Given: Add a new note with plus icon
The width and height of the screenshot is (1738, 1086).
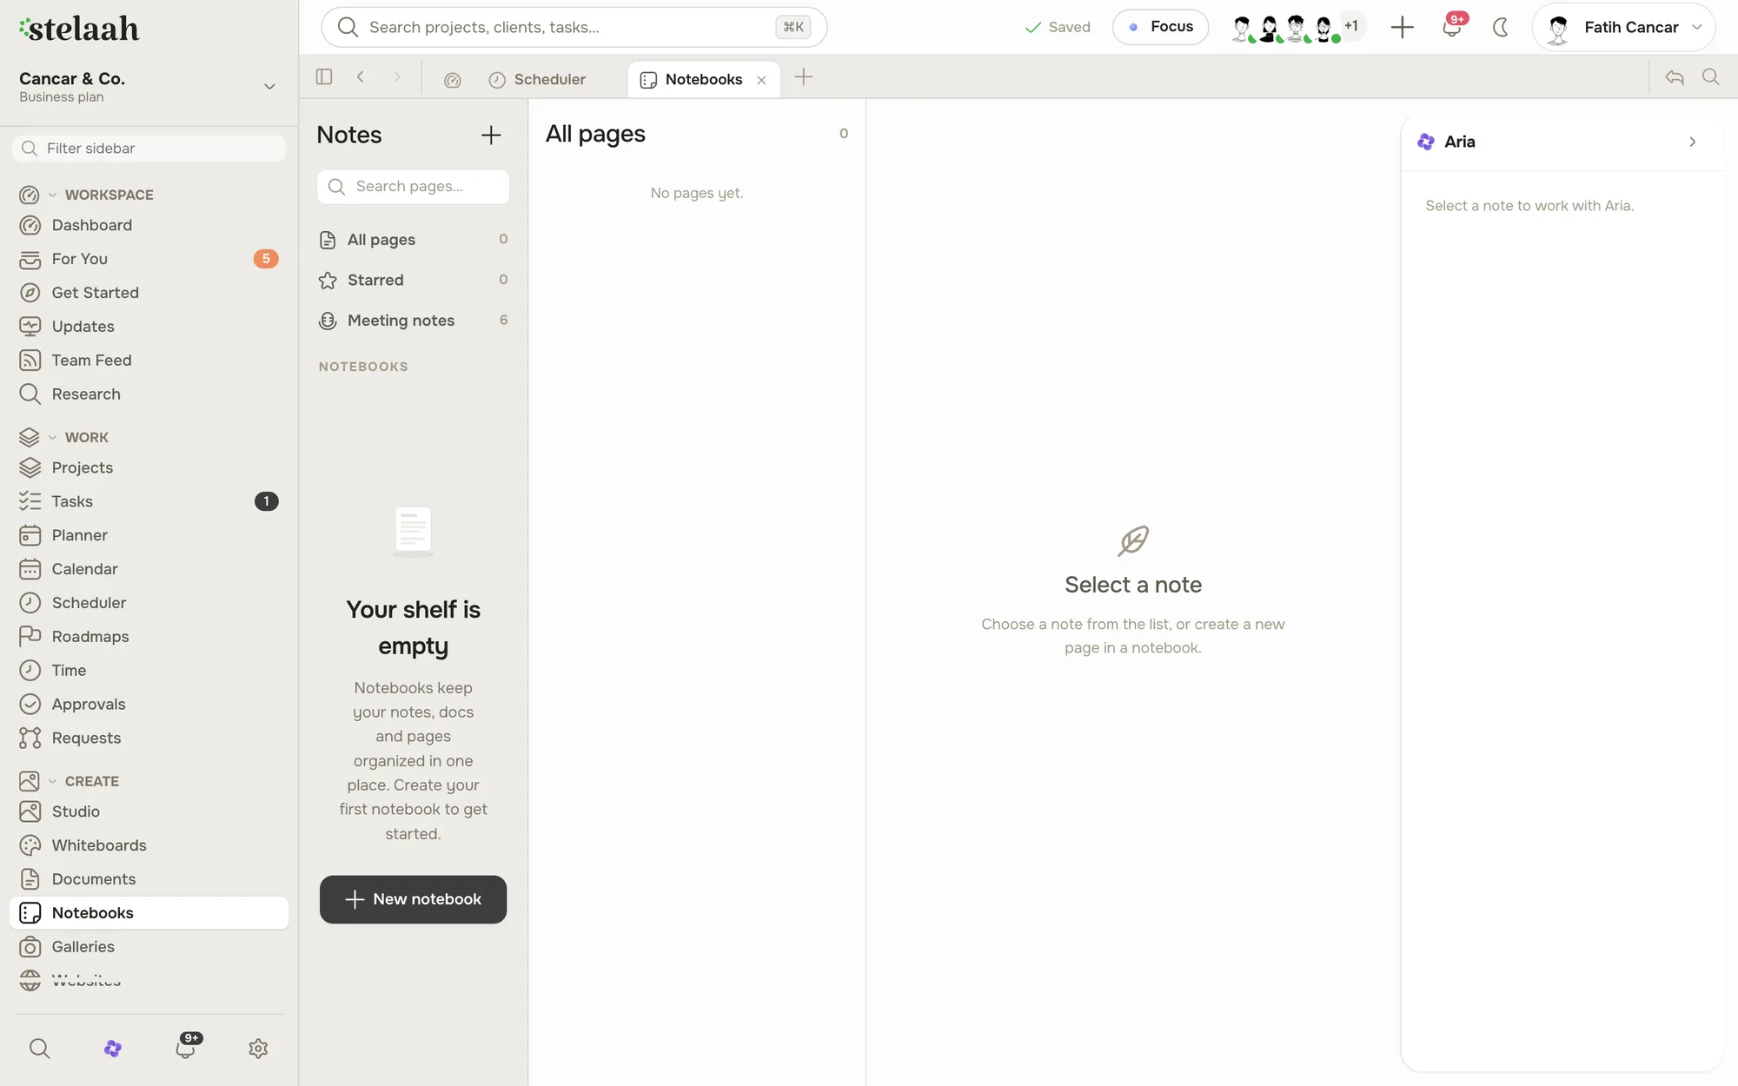Looking at the screenshot, I should [491, 135].
